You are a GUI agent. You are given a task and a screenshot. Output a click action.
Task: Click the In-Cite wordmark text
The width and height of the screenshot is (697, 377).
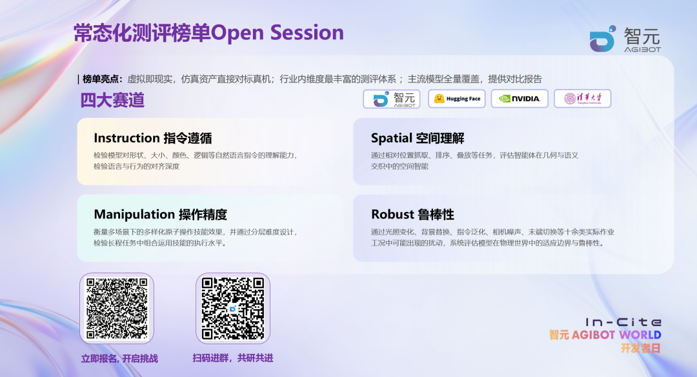623,322
